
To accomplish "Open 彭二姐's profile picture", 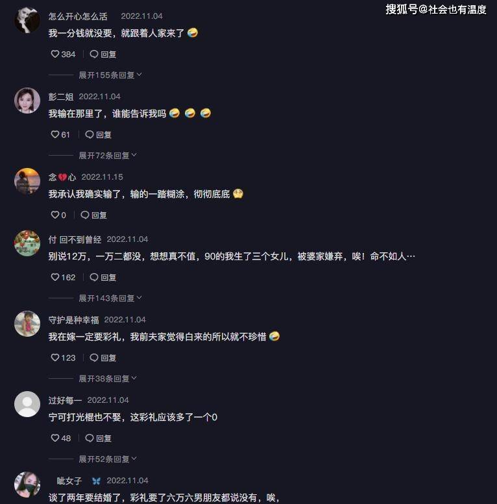I will [27, 101].
